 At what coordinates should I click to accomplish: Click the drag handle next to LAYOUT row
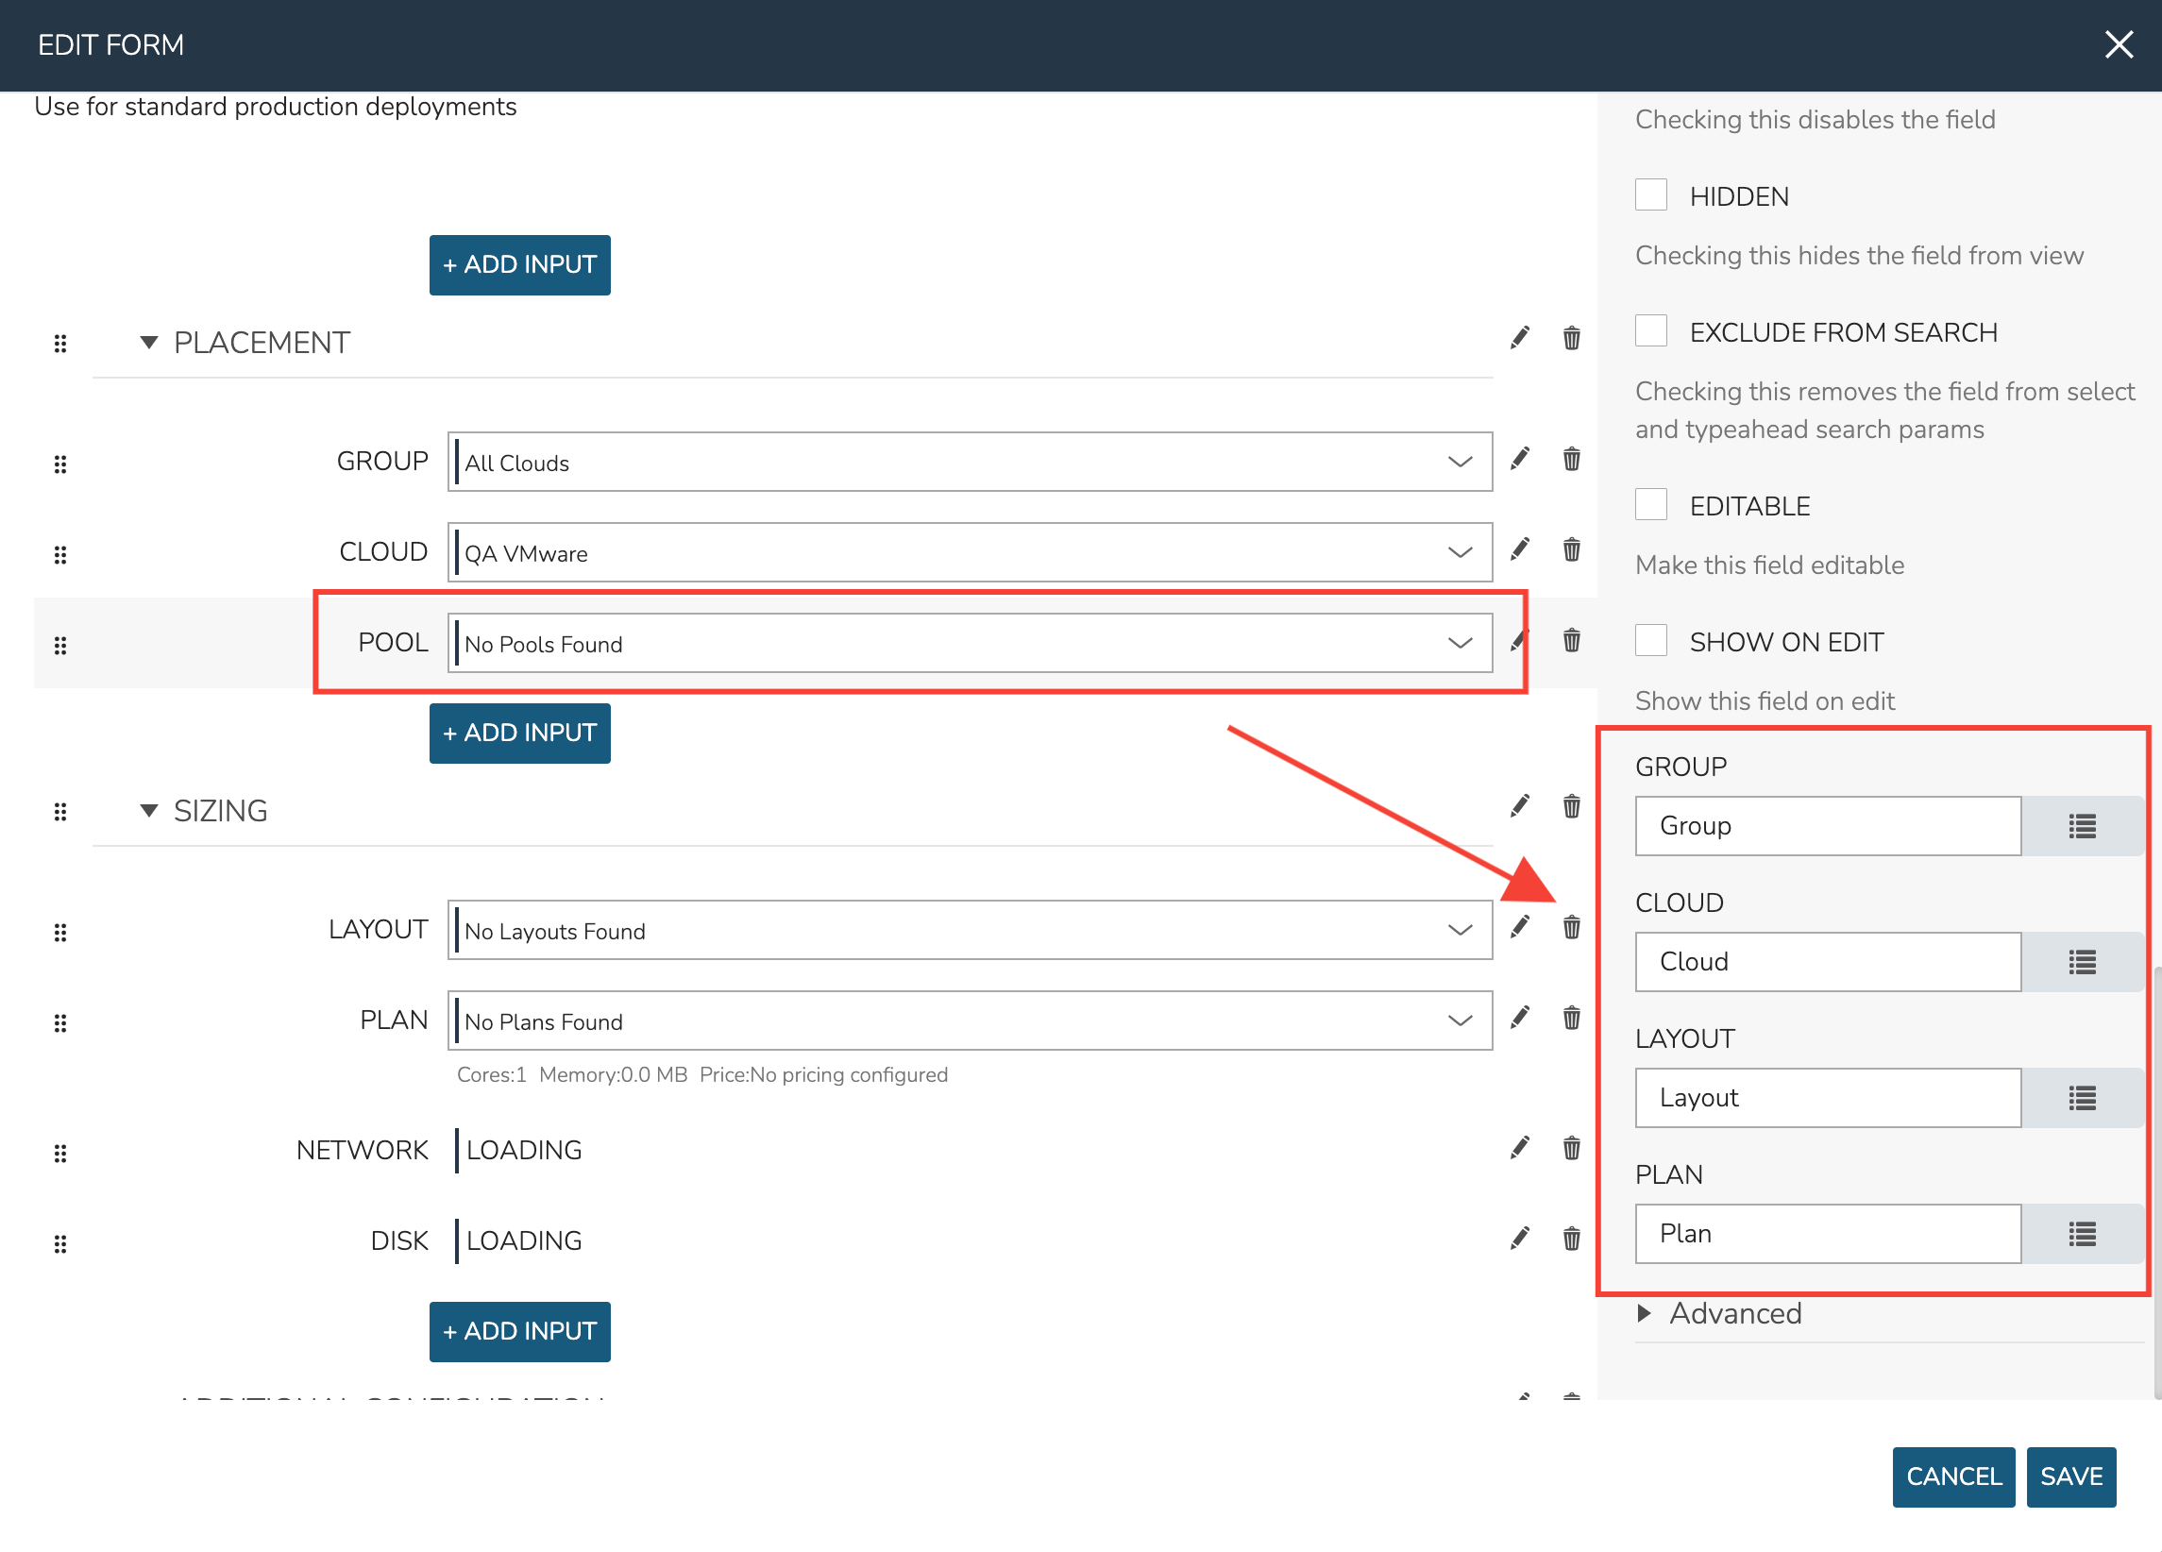point(60,932)
